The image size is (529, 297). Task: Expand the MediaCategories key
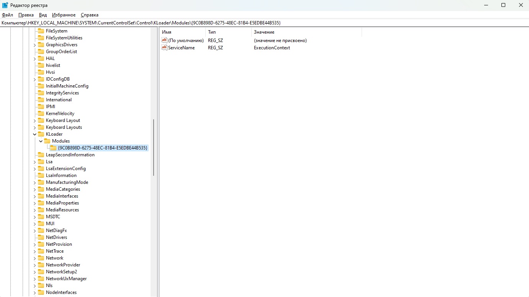click(35, 189)
